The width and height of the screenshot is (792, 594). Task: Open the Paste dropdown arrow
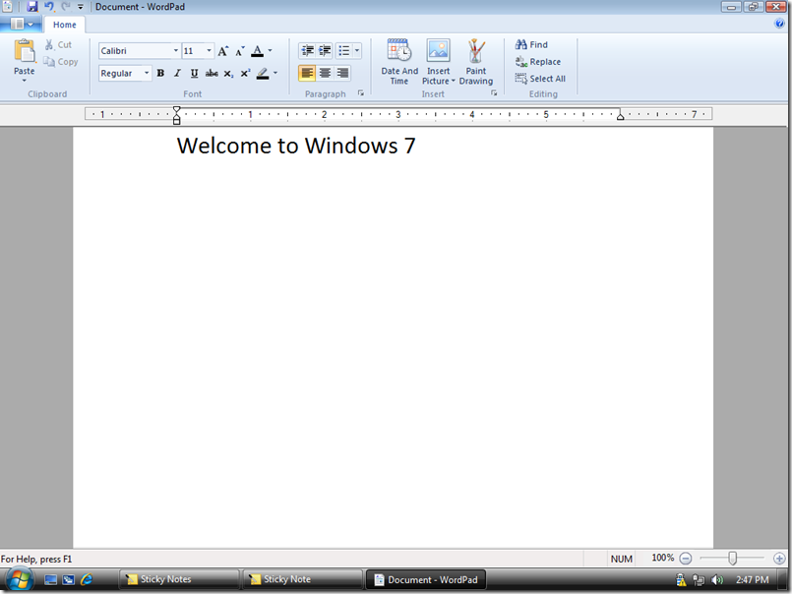click(25, 81)
